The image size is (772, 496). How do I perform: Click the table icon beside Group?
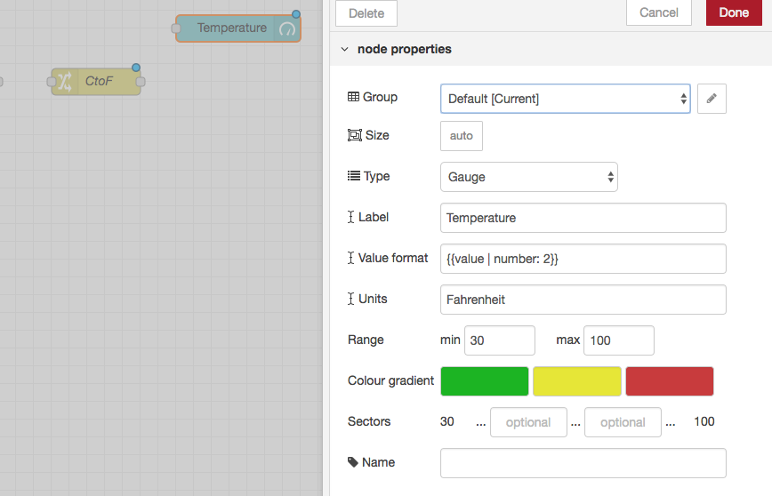pyautogui.click(x=353, y=97)
